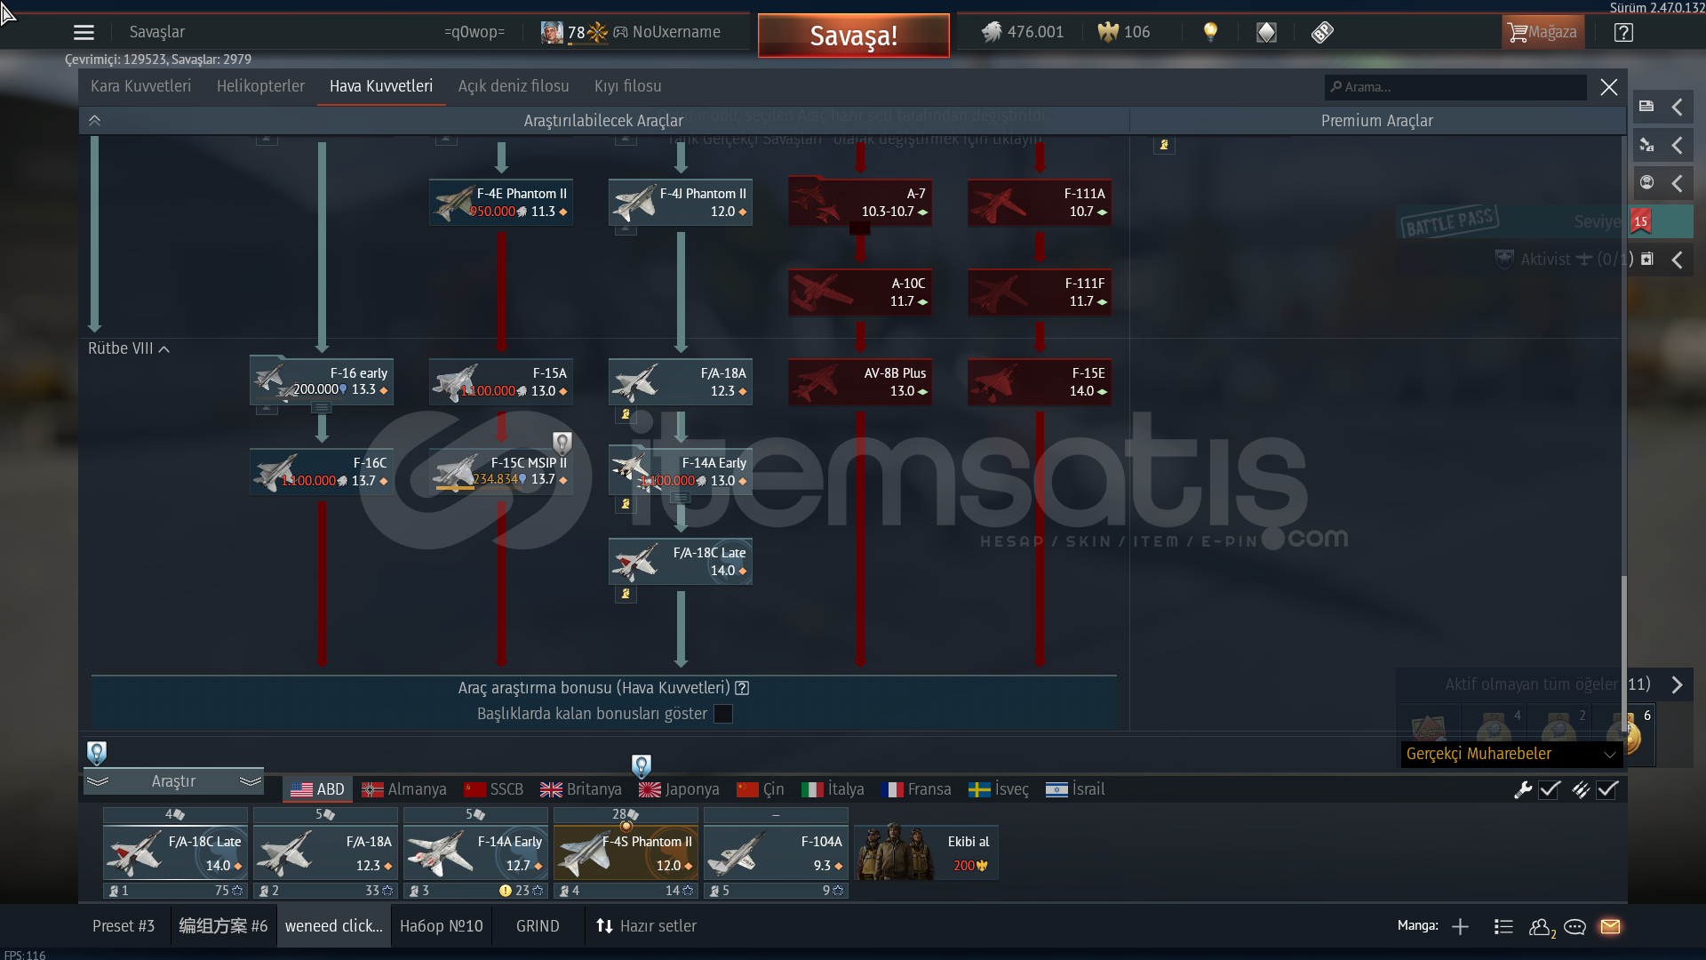1706x960 pixels.
Task: Enable showing remaining bonuses checkbox
Action: pos(723,714)
